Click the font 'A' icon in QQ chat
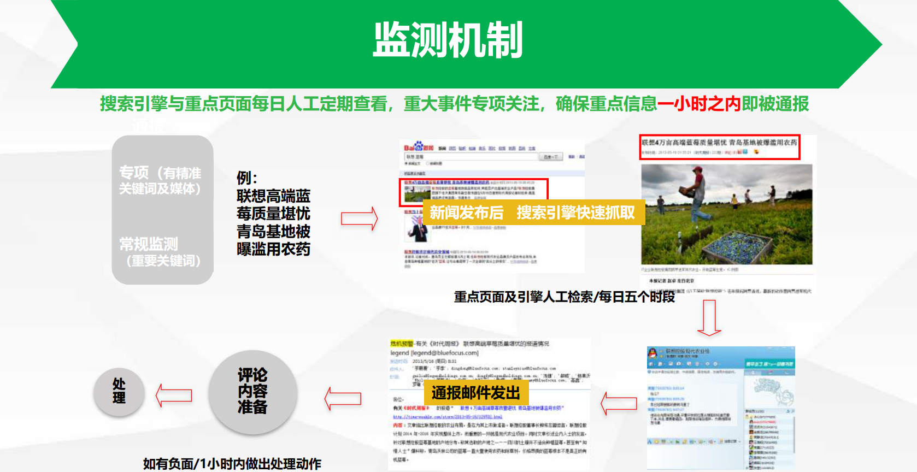 pyautogui.click(x=650, y=441)
